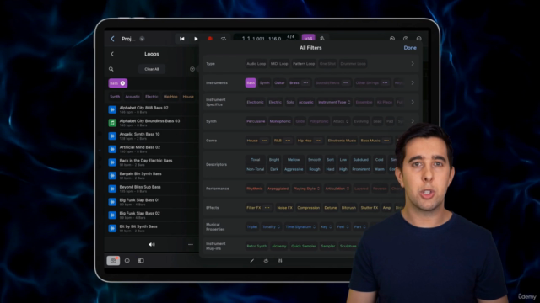Select the Retro Synth plug-in filter
540x303 pixels.
pyautogui.click(x=256, y=246)
